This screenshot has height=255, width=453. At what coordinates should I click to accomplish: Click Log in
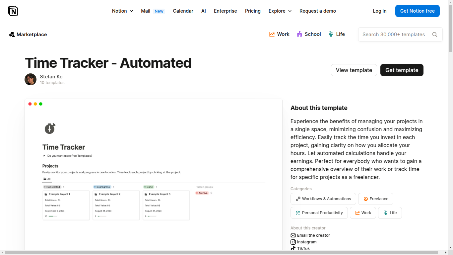380,11
